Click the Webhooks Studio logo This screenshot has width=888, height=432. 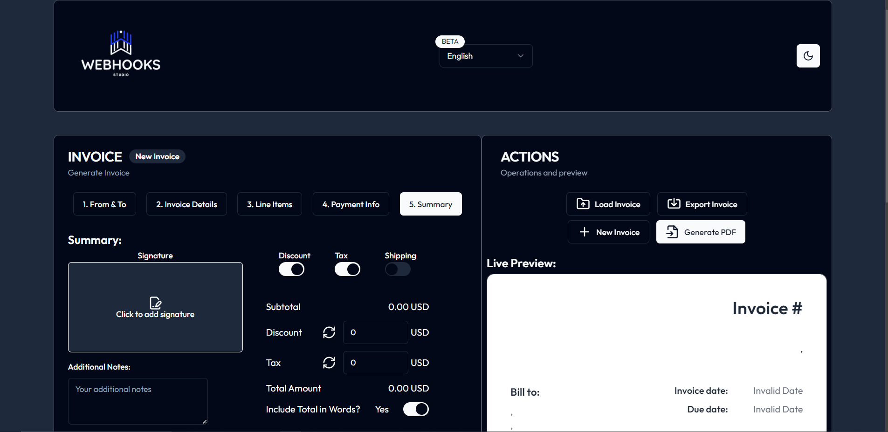(x=121, y=54)
